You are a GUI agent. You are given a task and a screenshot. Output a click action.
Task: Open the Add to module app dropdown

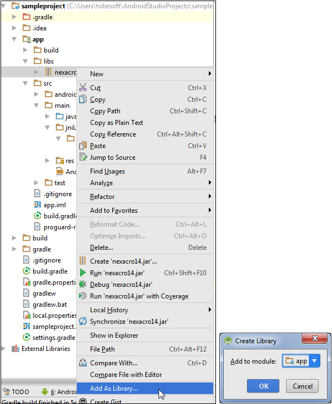click(x=314, y=361)
